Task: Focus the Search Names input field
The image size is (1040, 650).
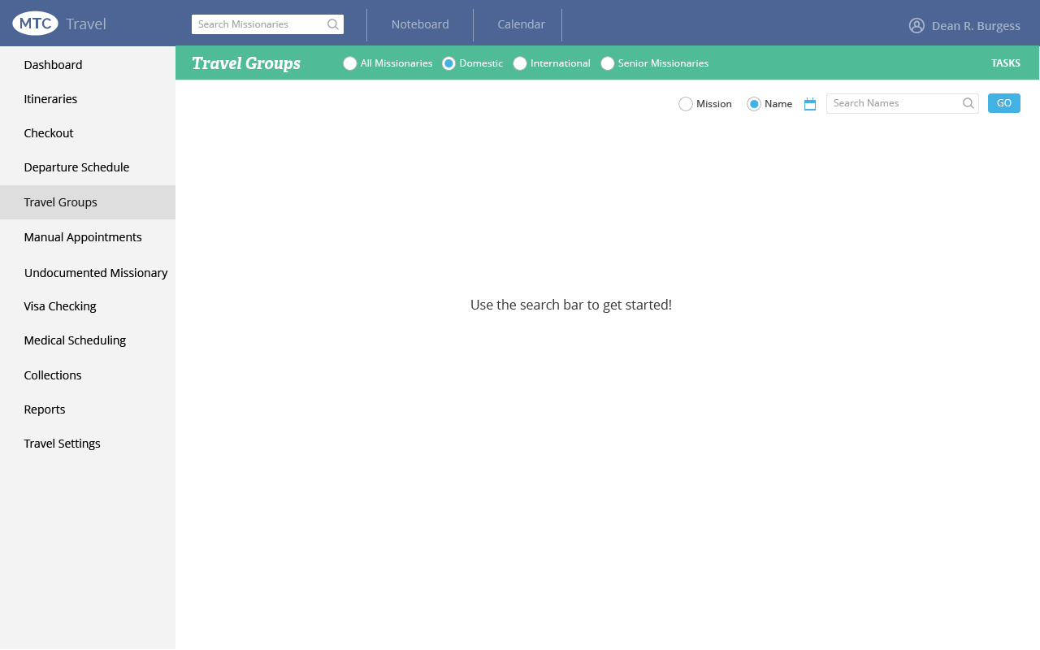Action: [x=894, y=103]
